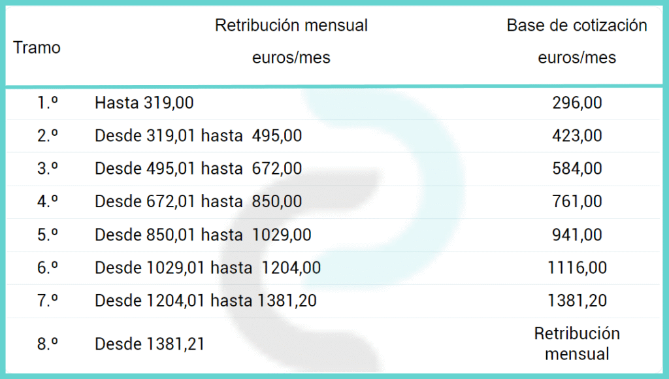Click the 941,00 base value
The image size is (669, 379).
[x=577, y=235]
